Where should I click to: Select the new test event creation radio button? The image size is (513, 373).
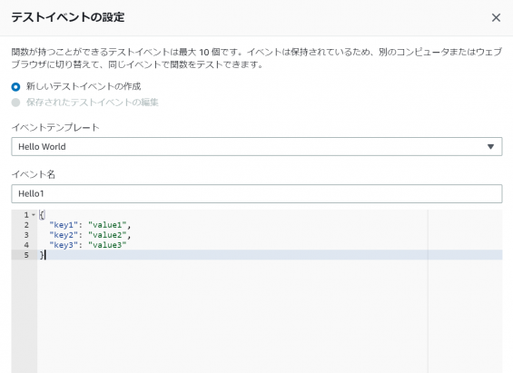click(15, 86)
